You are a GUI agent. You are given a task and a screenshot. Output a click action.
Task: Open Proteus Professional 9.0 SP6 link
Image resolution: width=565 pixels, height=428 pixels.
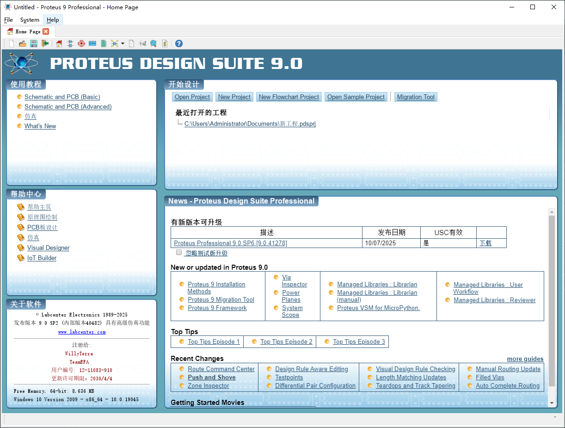pos(230,243)
